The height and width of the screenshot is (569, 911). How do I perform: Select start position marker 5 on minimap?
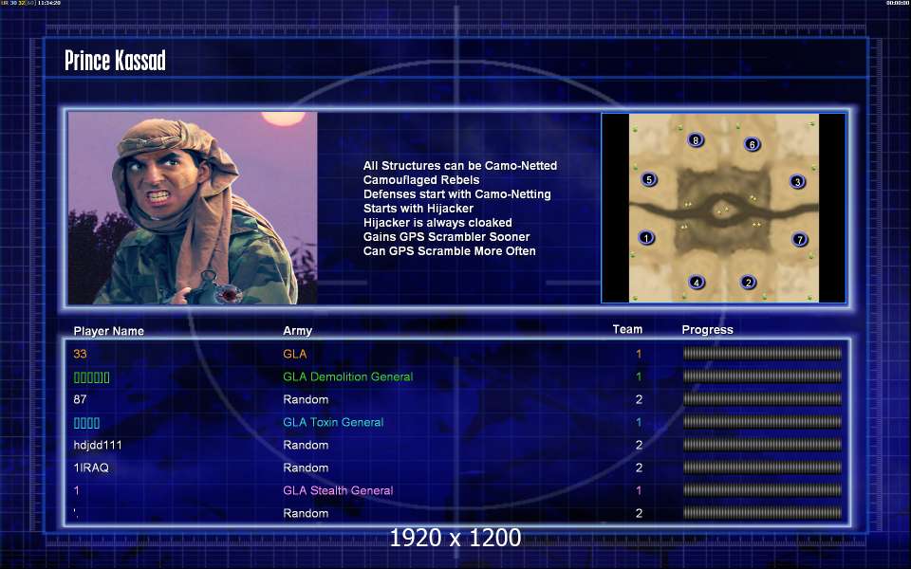click(649, 179)
